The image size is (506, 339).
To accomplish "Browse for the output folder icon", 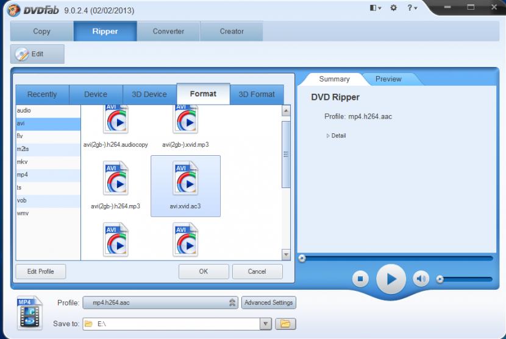I will click(285, 324).
